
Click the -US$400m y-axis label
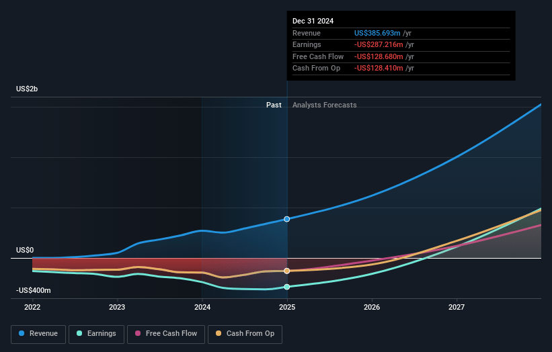tap(34, 290)
